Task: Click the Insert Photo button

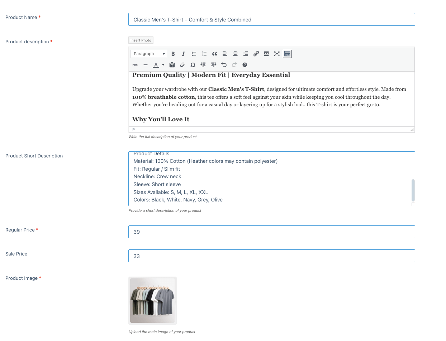Action: [141, 40]
